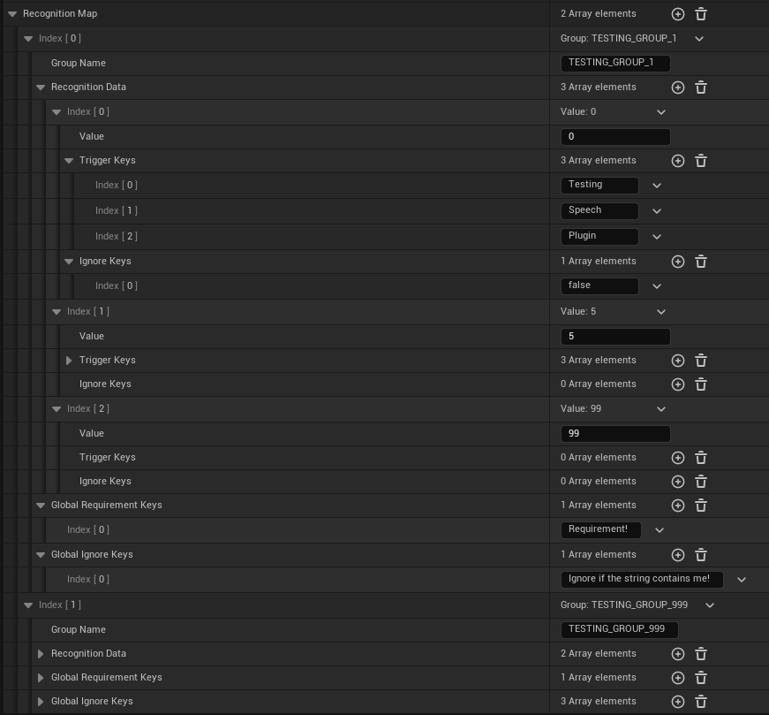Add a new element to the Recognition Map array
Viewport: 769px width, 715px height.
[x=677, y=13]
